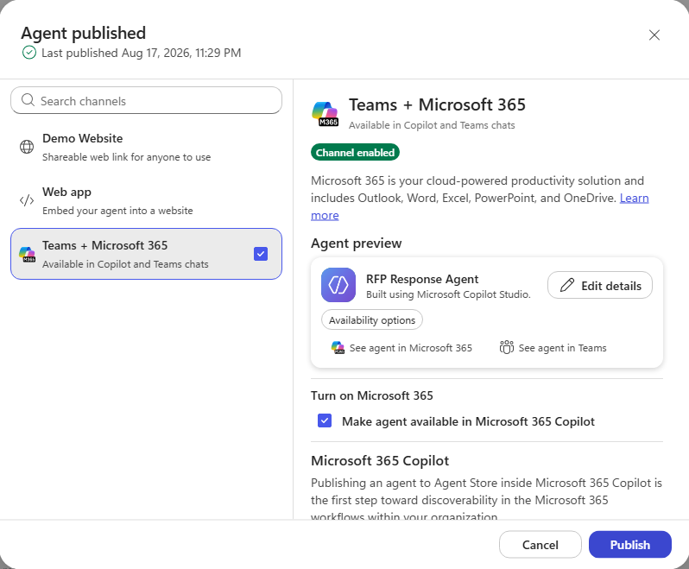Click the green published checkmark icon
The image size is (689, 569).
click(x=29, y=53)
